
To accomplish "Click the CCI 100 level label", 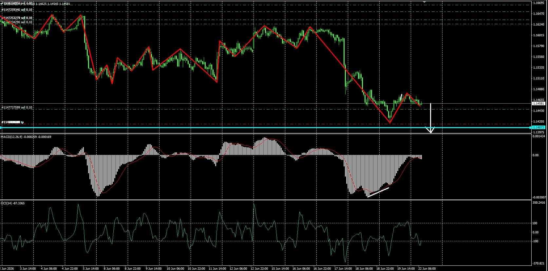I will tap(535, 223).
